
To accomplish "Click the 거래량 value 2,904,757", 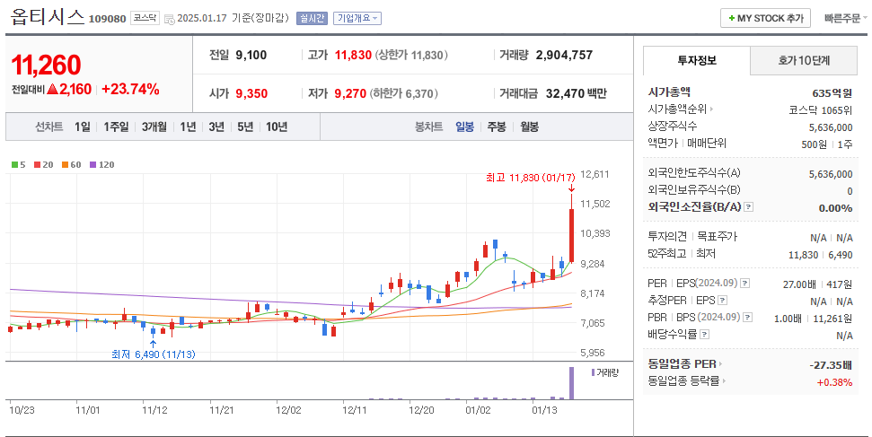I will (565, 55).
